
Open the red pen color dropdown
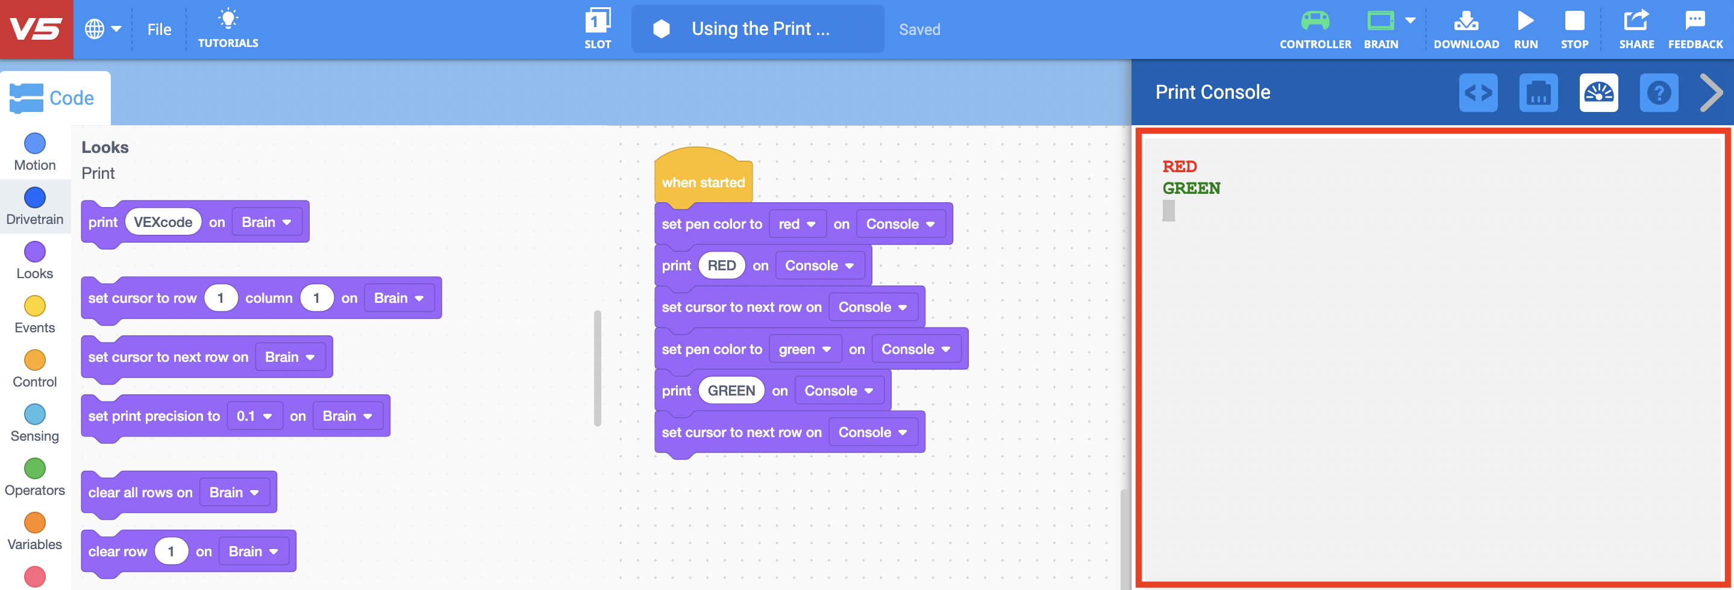[798, 223]
